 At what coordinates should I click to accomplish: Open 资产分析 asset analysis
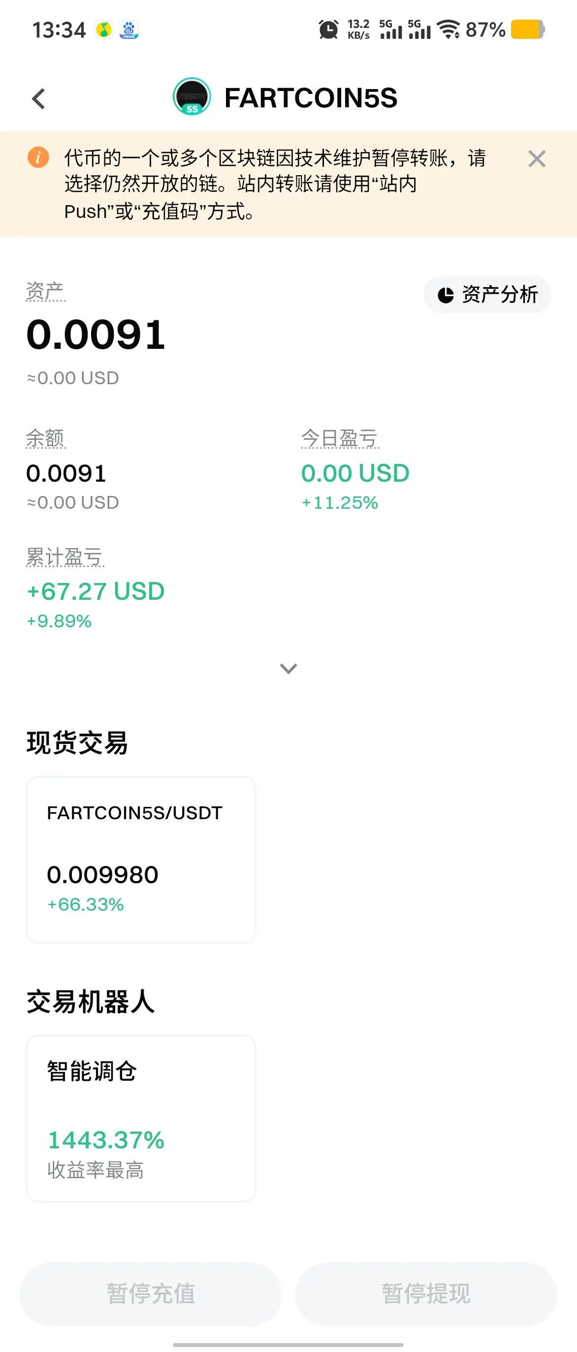coord(487,294)
